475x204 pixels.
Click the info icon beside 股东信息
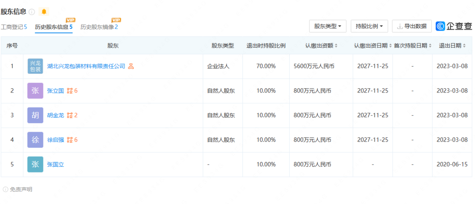click(32, 12)
